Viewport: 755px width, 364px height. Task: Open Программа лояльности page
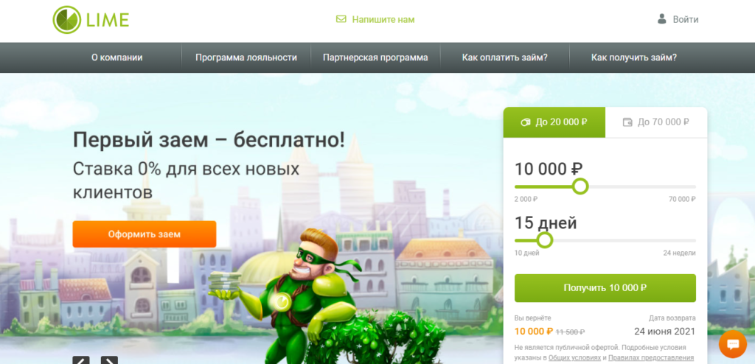246,57
